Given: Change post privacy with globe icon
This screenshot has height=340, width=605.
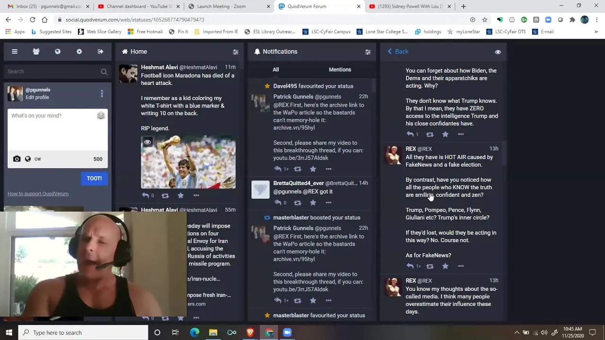Looking at the screenshot, I should click(28, 159).
